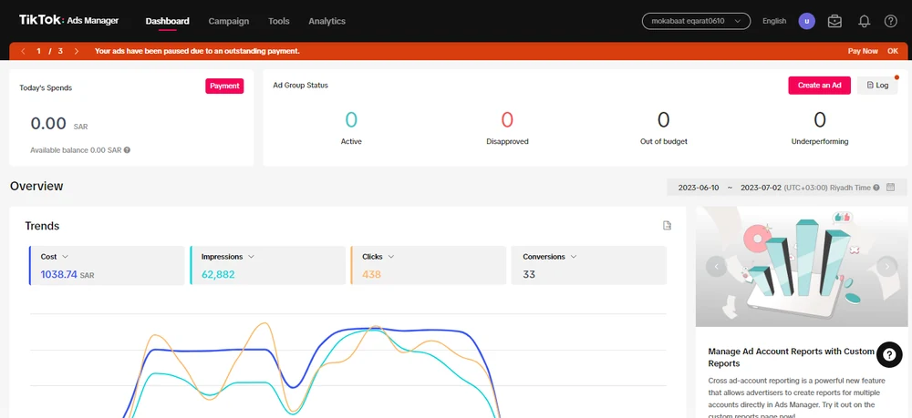The height and width of the screenshot is (418, 912).
Task: Click the Create an Ad button
Action: click(820, 86)
